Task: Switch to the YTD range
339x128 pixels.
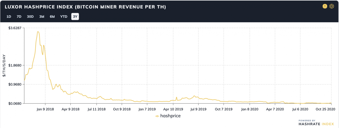Action: (x=64, y=16)
